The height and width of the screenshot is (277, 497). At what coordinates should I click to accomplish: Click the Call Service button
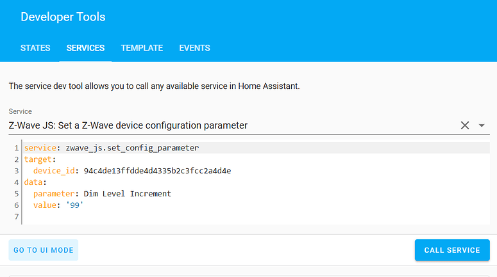tap(452, 250)
